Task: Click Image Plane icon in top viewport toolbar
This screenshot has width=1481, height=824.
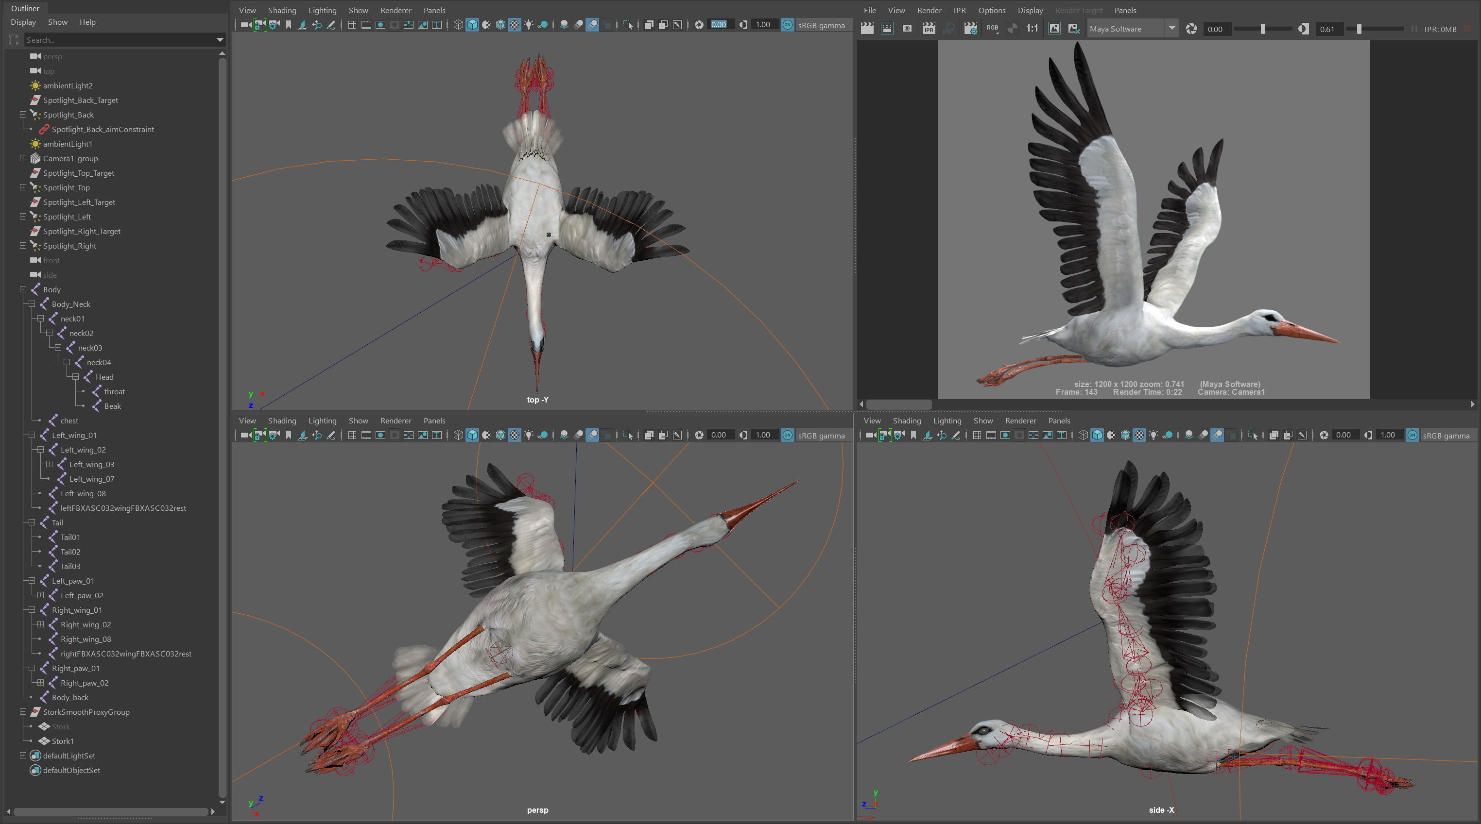Action: click(302, 25)
